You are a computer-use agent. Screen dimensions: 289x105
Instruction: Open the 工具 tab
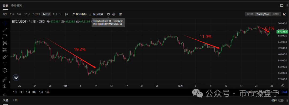(x=15, y=100)
